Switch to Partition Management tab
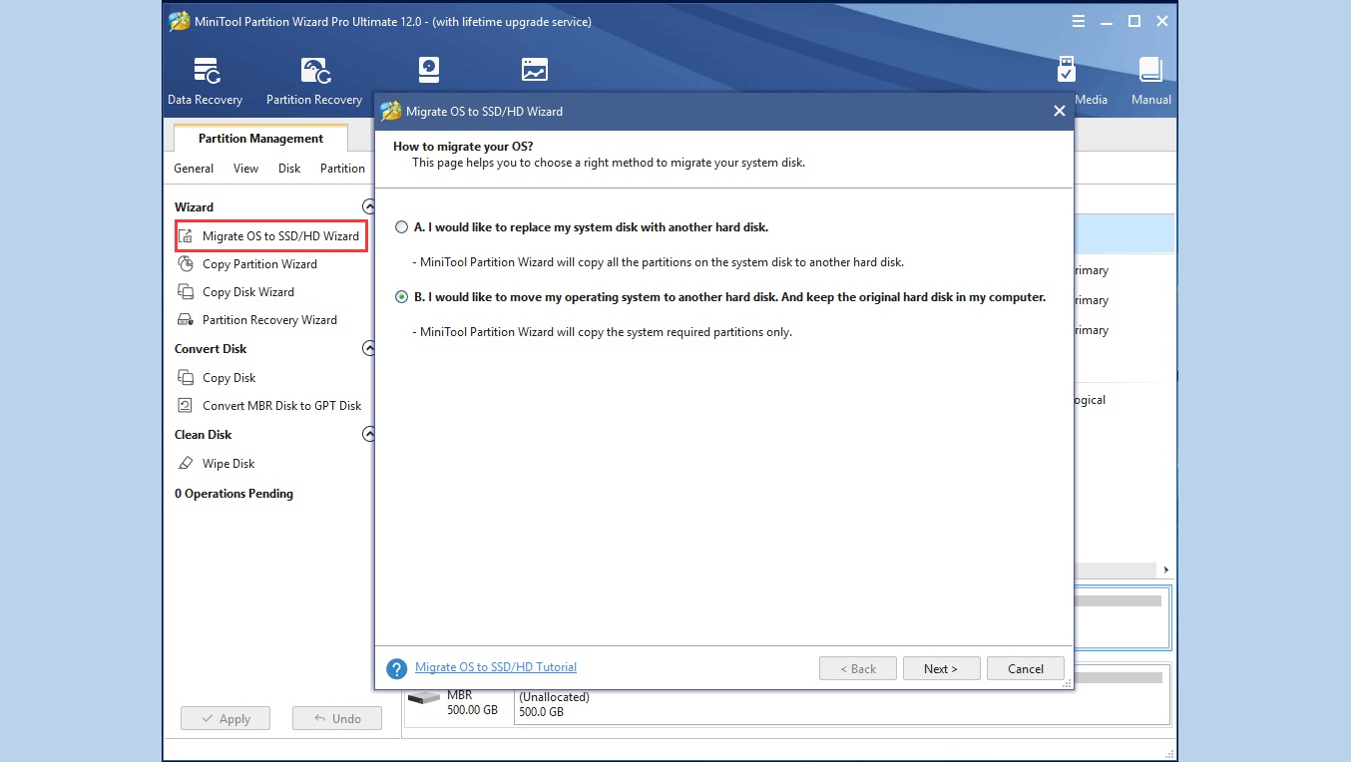The image size is (1351, 762). point(260,139)
